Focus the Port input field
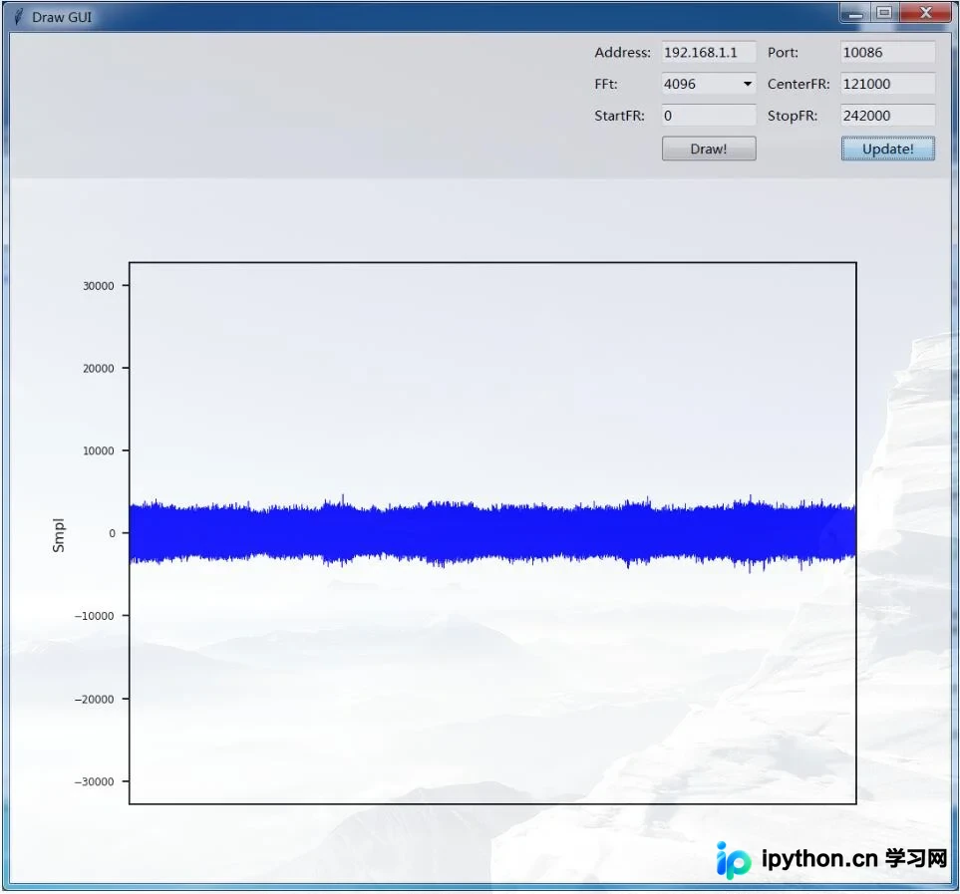 tap(888, 52)
